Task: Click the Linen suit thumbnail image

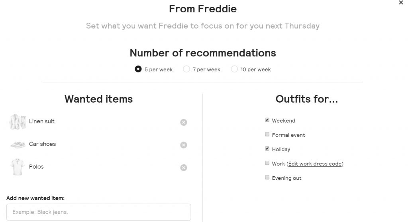Action: click(x=18, y=122)
